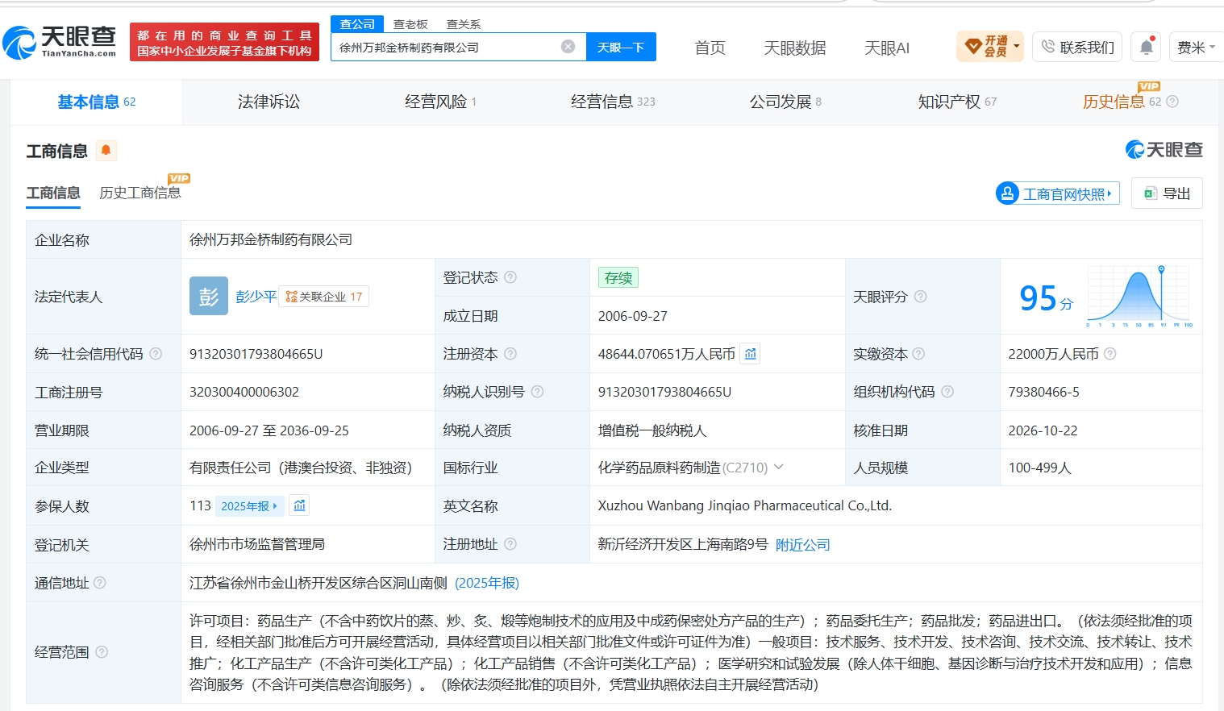Go to 天眼数据 in navigation
The width and height of the screenshot is (1224, 711).
795,48
